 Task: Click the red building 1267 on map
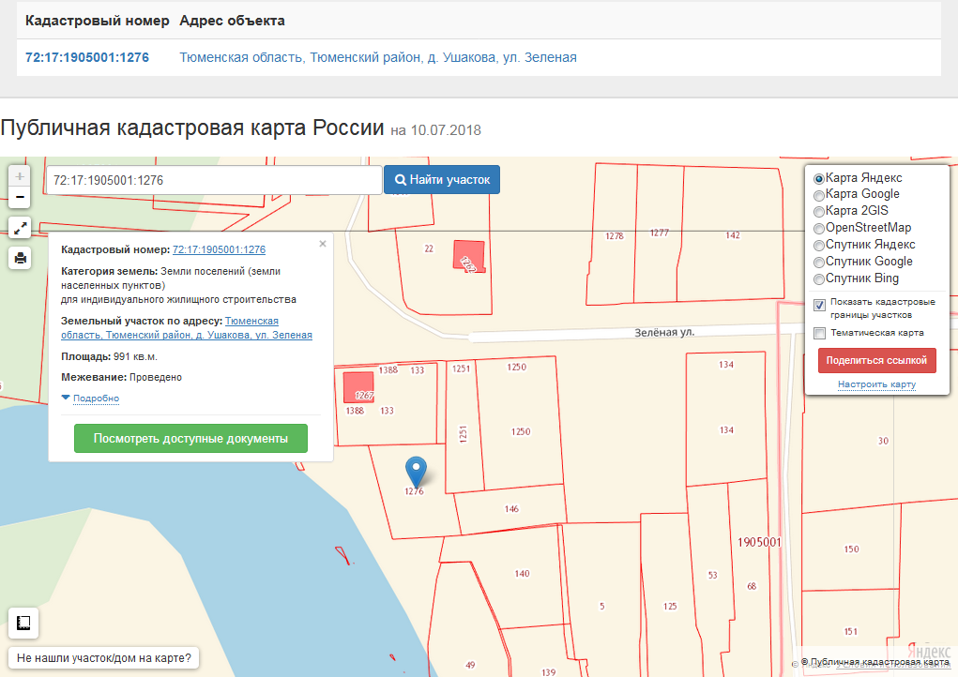point(358,387)
